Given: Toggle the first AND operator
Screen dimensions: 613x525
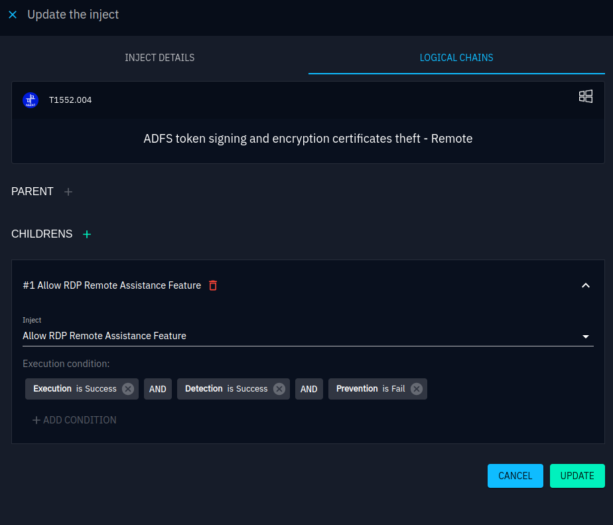Looking at the screenshot, I should [x=158, y=389].
